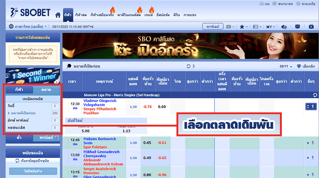Open the กีฬาเสมือนจริง navigation tab
Image resolution: width=319 pixels, height=178 pixels.
coord(102,15)
